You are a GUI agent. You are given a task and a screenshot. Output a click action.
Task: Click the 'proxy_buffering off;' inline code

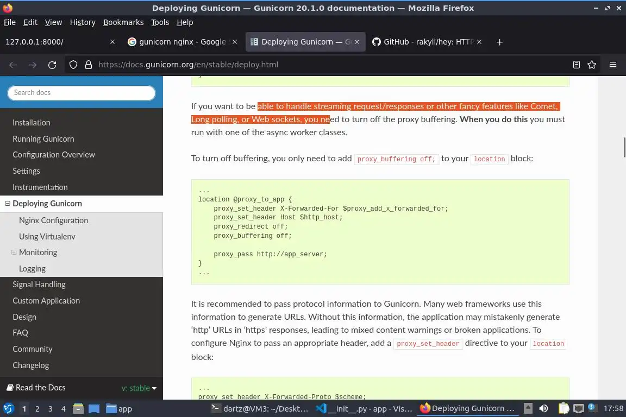pos(397,159)
